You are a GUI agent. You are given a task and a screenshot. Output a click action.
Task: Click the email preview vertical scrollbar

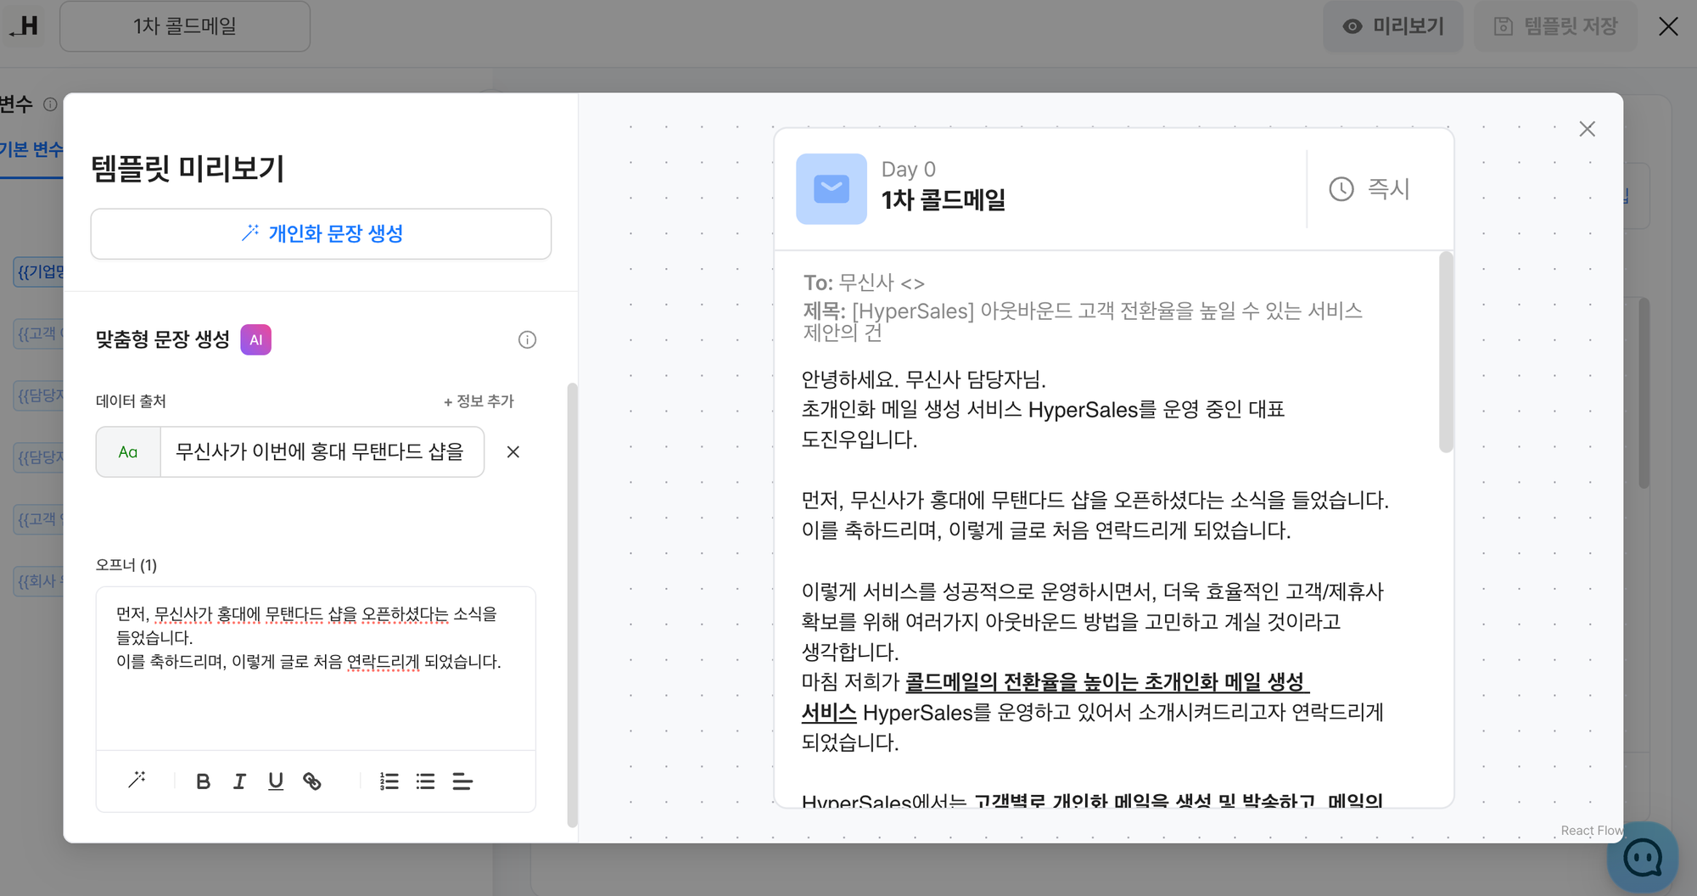pos(1446,352)
